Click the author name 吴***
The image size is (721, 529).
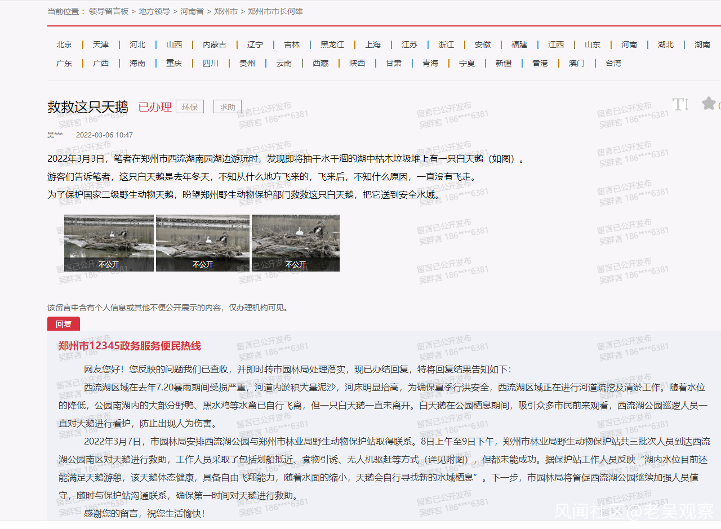coord(55,135)
